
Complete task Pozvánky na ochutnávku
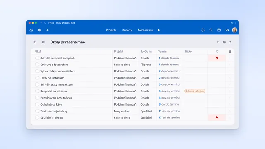(x=37, y=98)
